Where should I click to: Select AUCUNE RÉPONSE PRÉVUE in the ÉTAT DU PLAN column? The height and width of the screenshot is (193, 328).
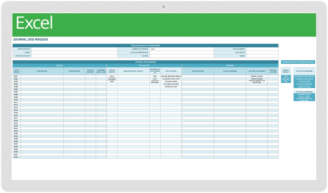[x=171, y=76]
